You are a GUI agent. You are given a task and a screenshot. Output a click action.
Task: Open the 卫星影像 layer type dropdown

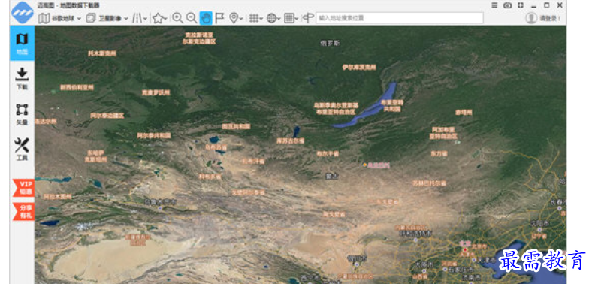[x=107, y=18]
